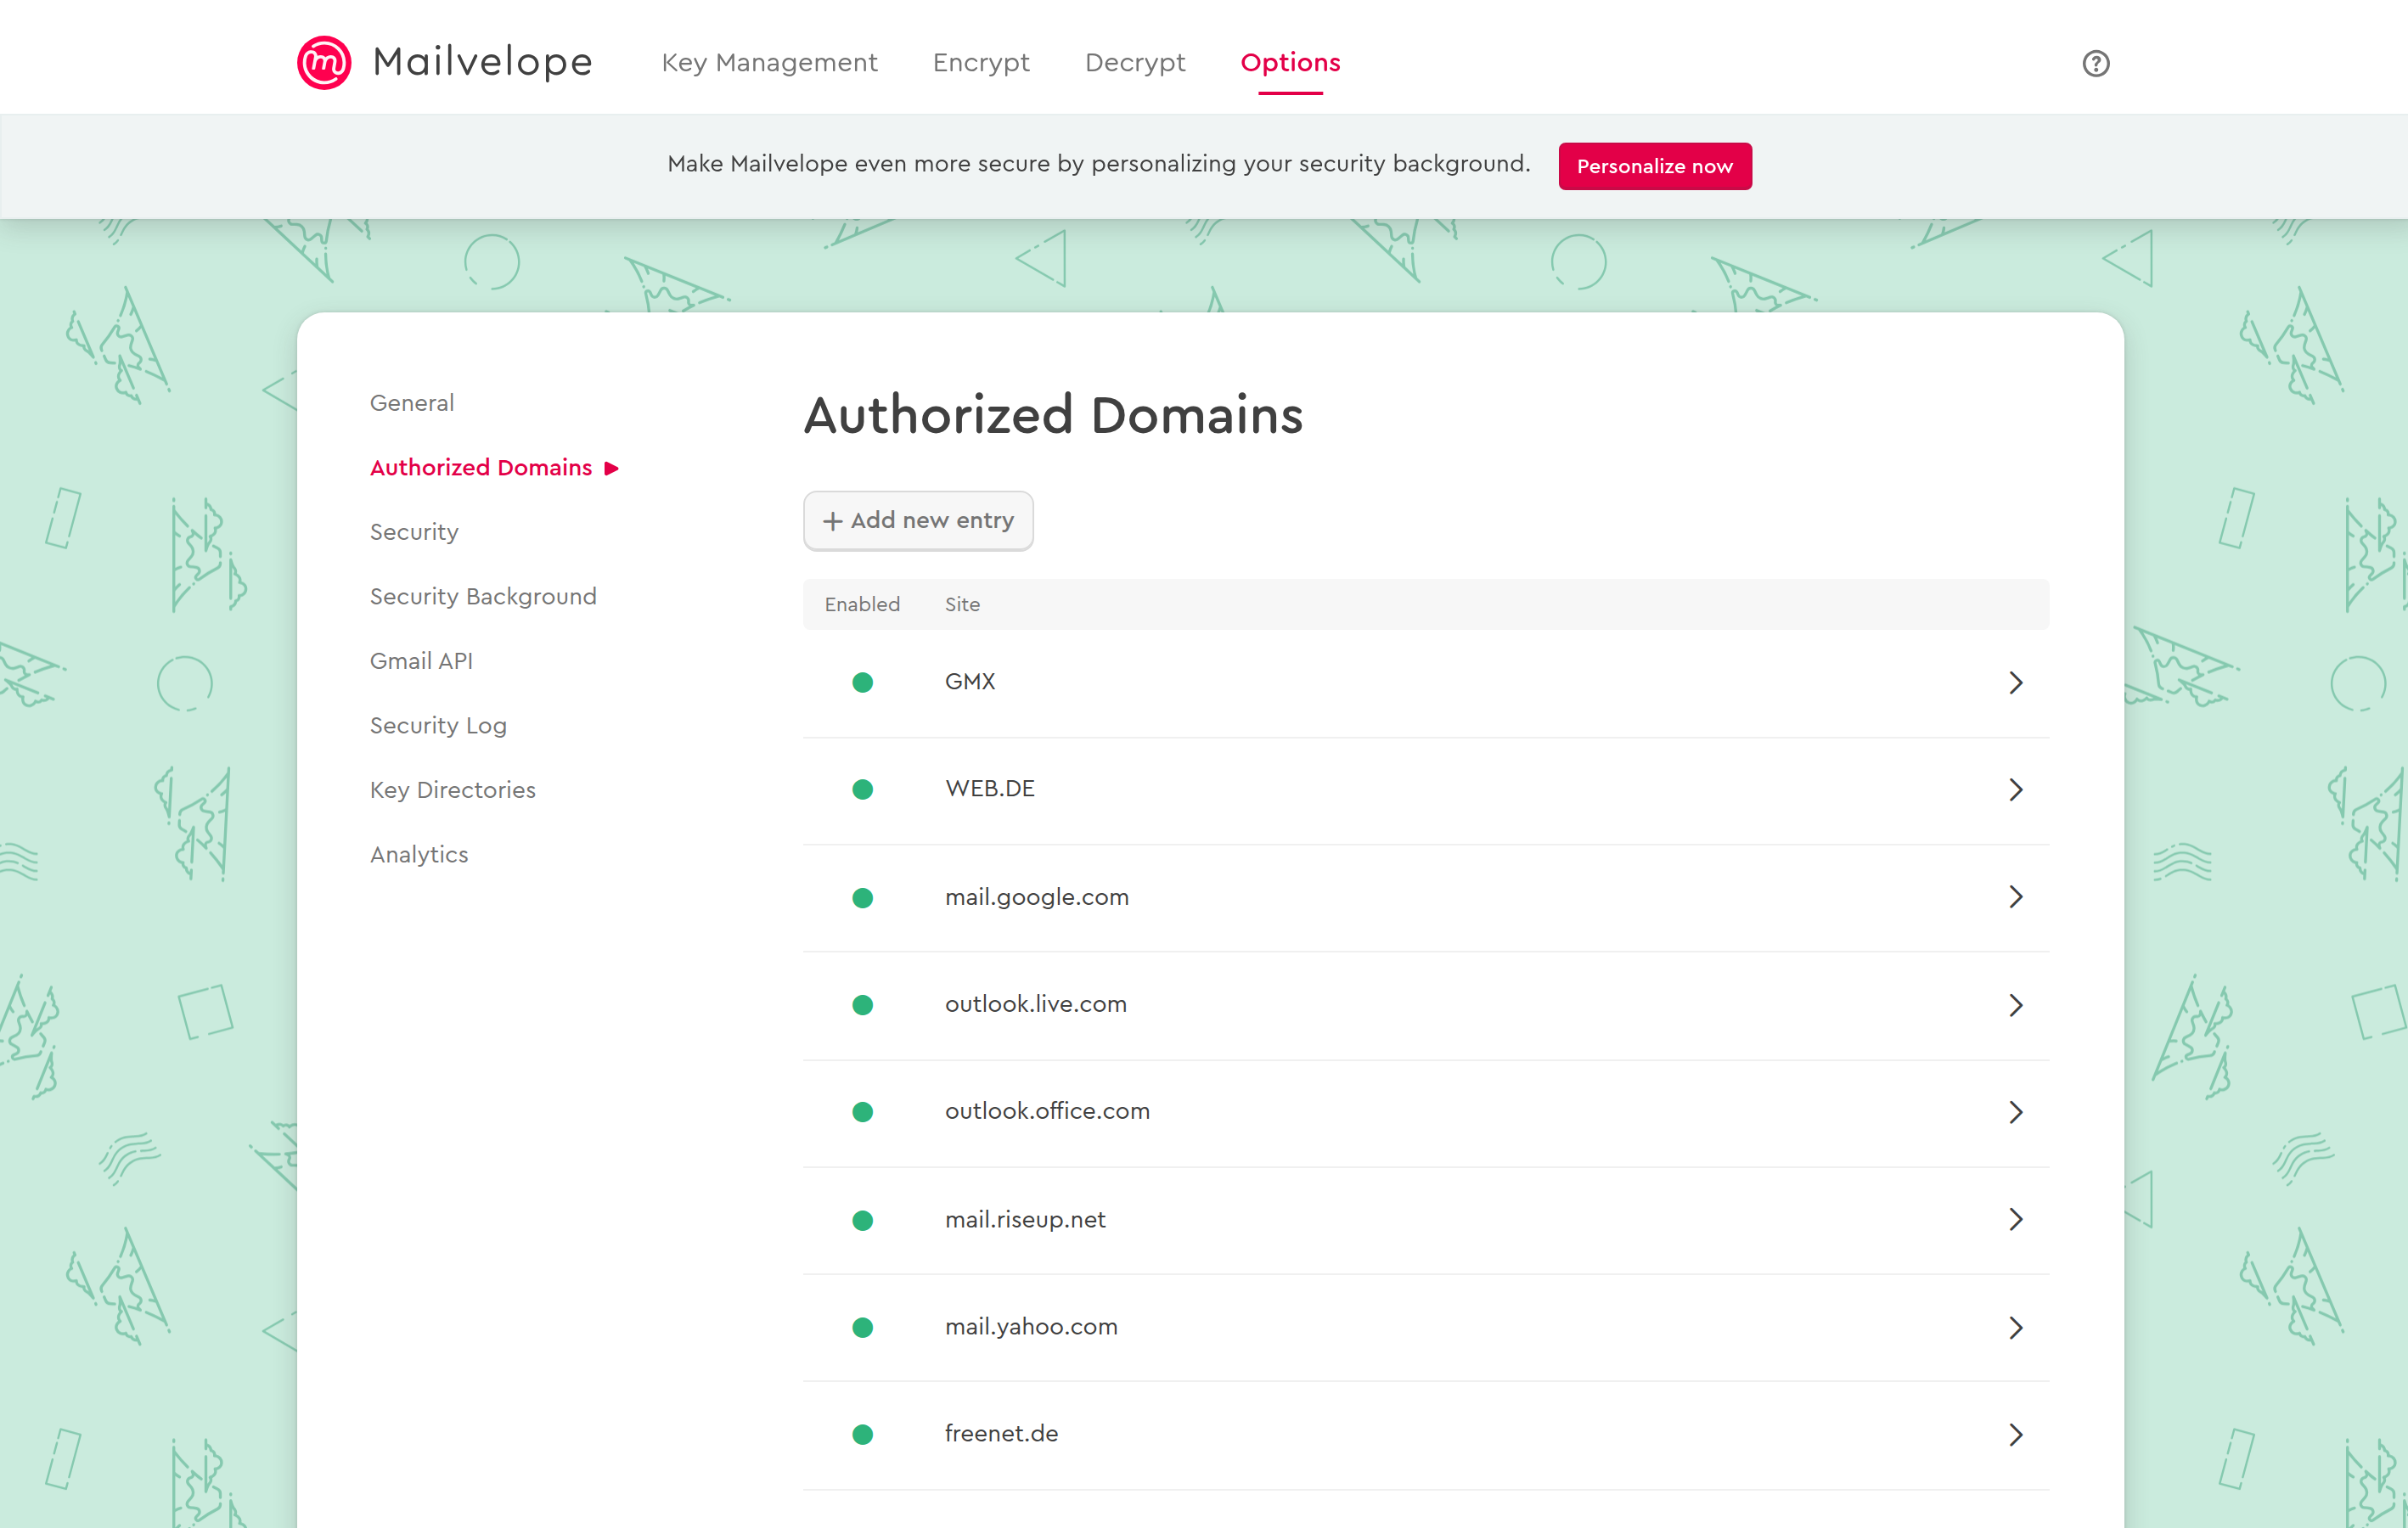This screenshot has width=2408, height=1528.
Task: Open Gmail API settings
Action: coord(421,661)
